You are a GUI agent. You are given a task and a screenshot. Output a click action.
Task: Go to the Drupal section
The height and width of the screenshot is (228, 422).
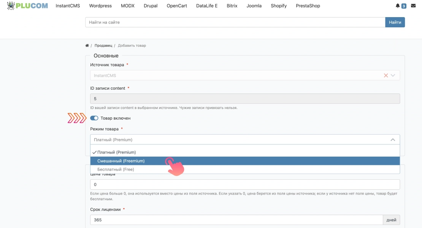151,6
